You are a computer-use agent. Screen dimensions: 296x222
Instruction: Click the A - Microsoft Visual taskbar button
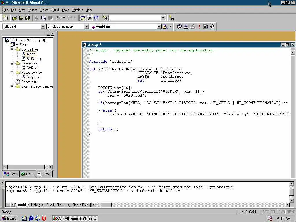point(75,219)
